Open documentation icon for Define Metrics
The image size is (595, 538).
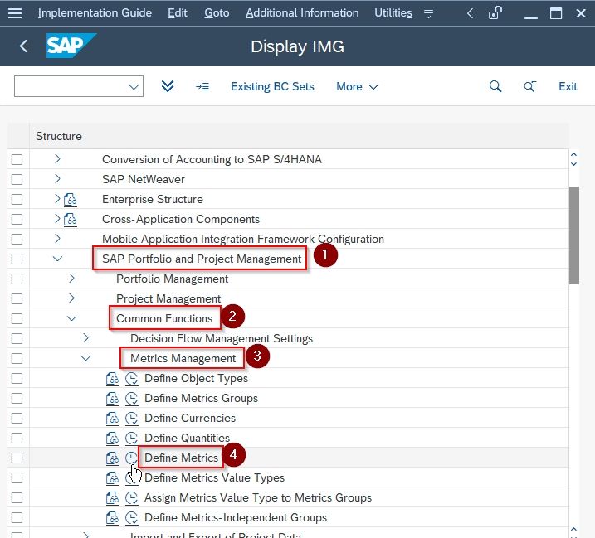112,458
